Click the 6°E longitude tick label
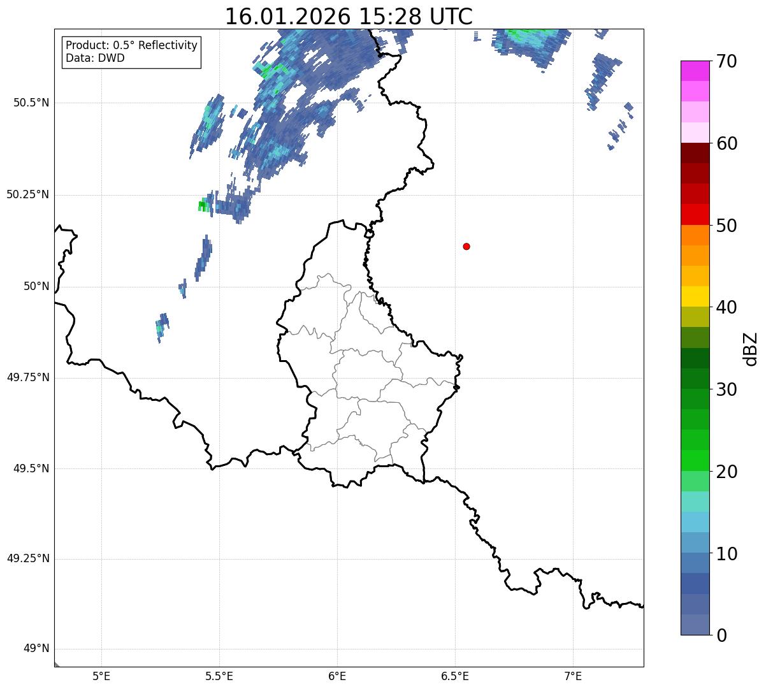766x689 pixels. pyautogui.click(x=337, y=676)
